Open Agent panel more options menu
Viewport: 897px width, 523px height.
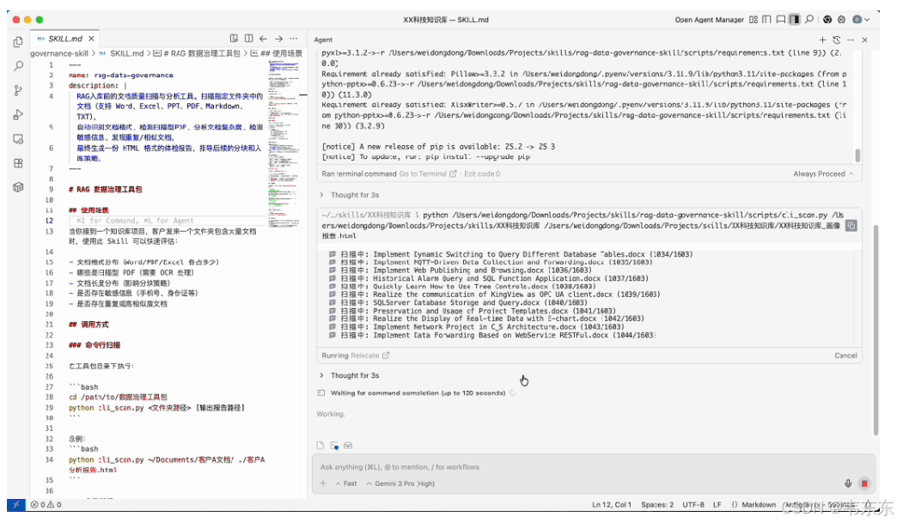pos(851,40)
